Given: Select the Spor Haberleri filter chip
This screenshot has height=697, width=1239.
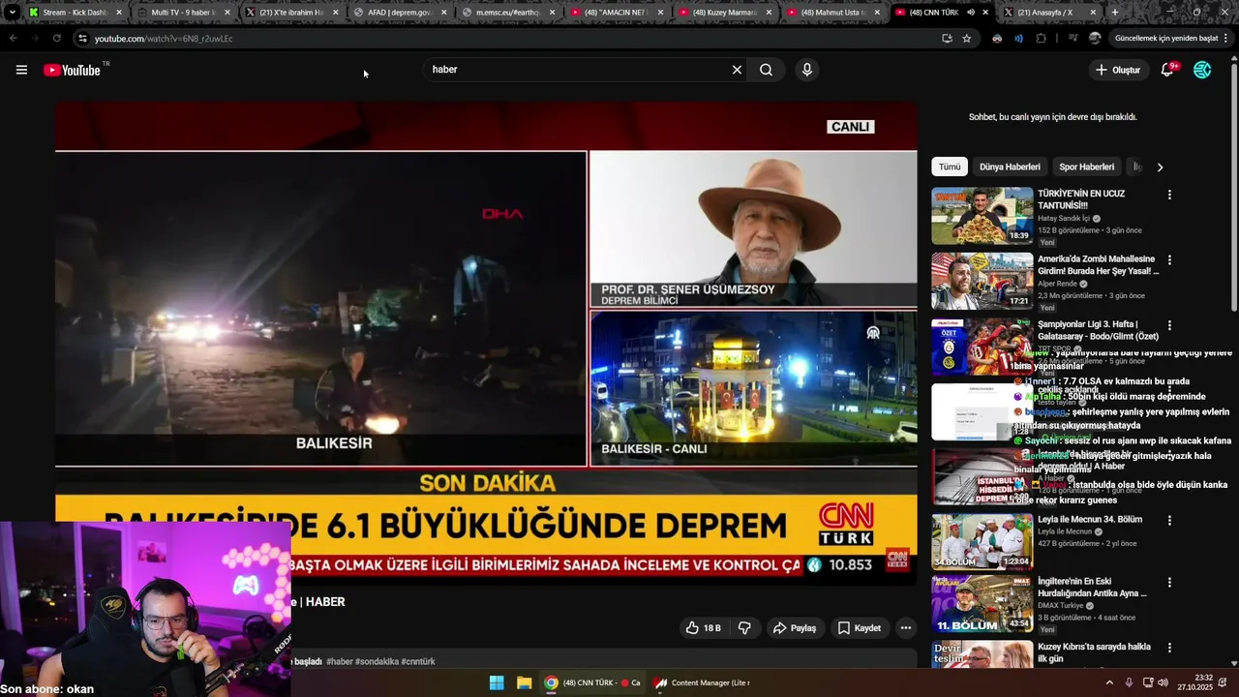Looking at the screenshot, I should click(x=1086, y=167).
